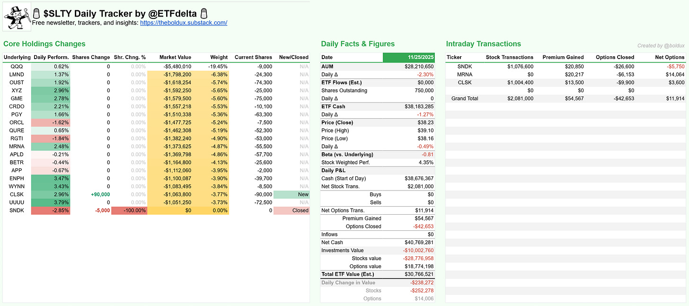
Task: Click the salt shaker icon after @ETFdelta
Action: tap(204, 13)
